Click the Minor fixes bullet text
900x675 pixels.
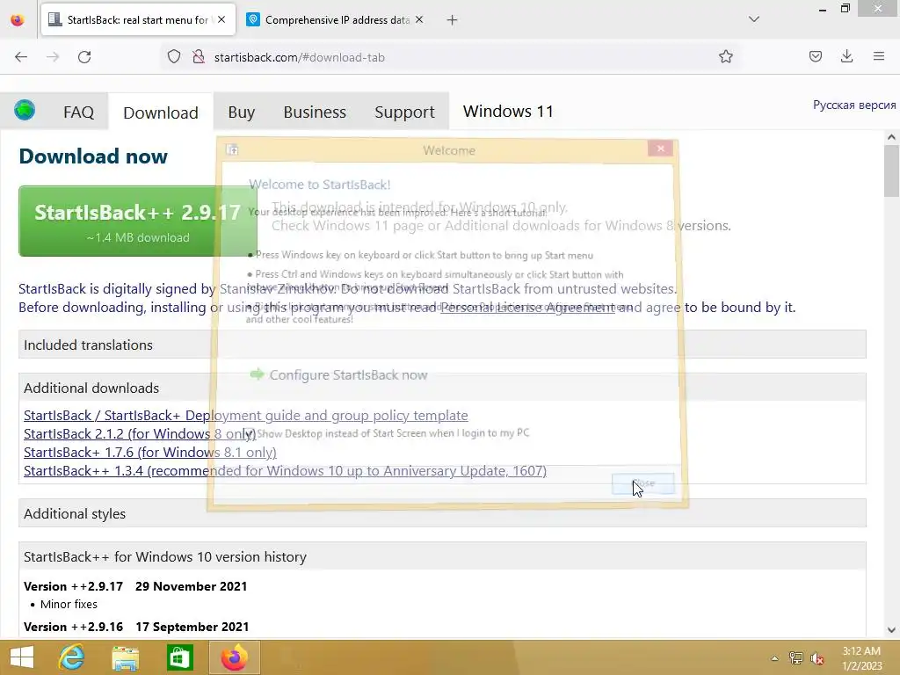pyautogui.click(x=69, y=604)
